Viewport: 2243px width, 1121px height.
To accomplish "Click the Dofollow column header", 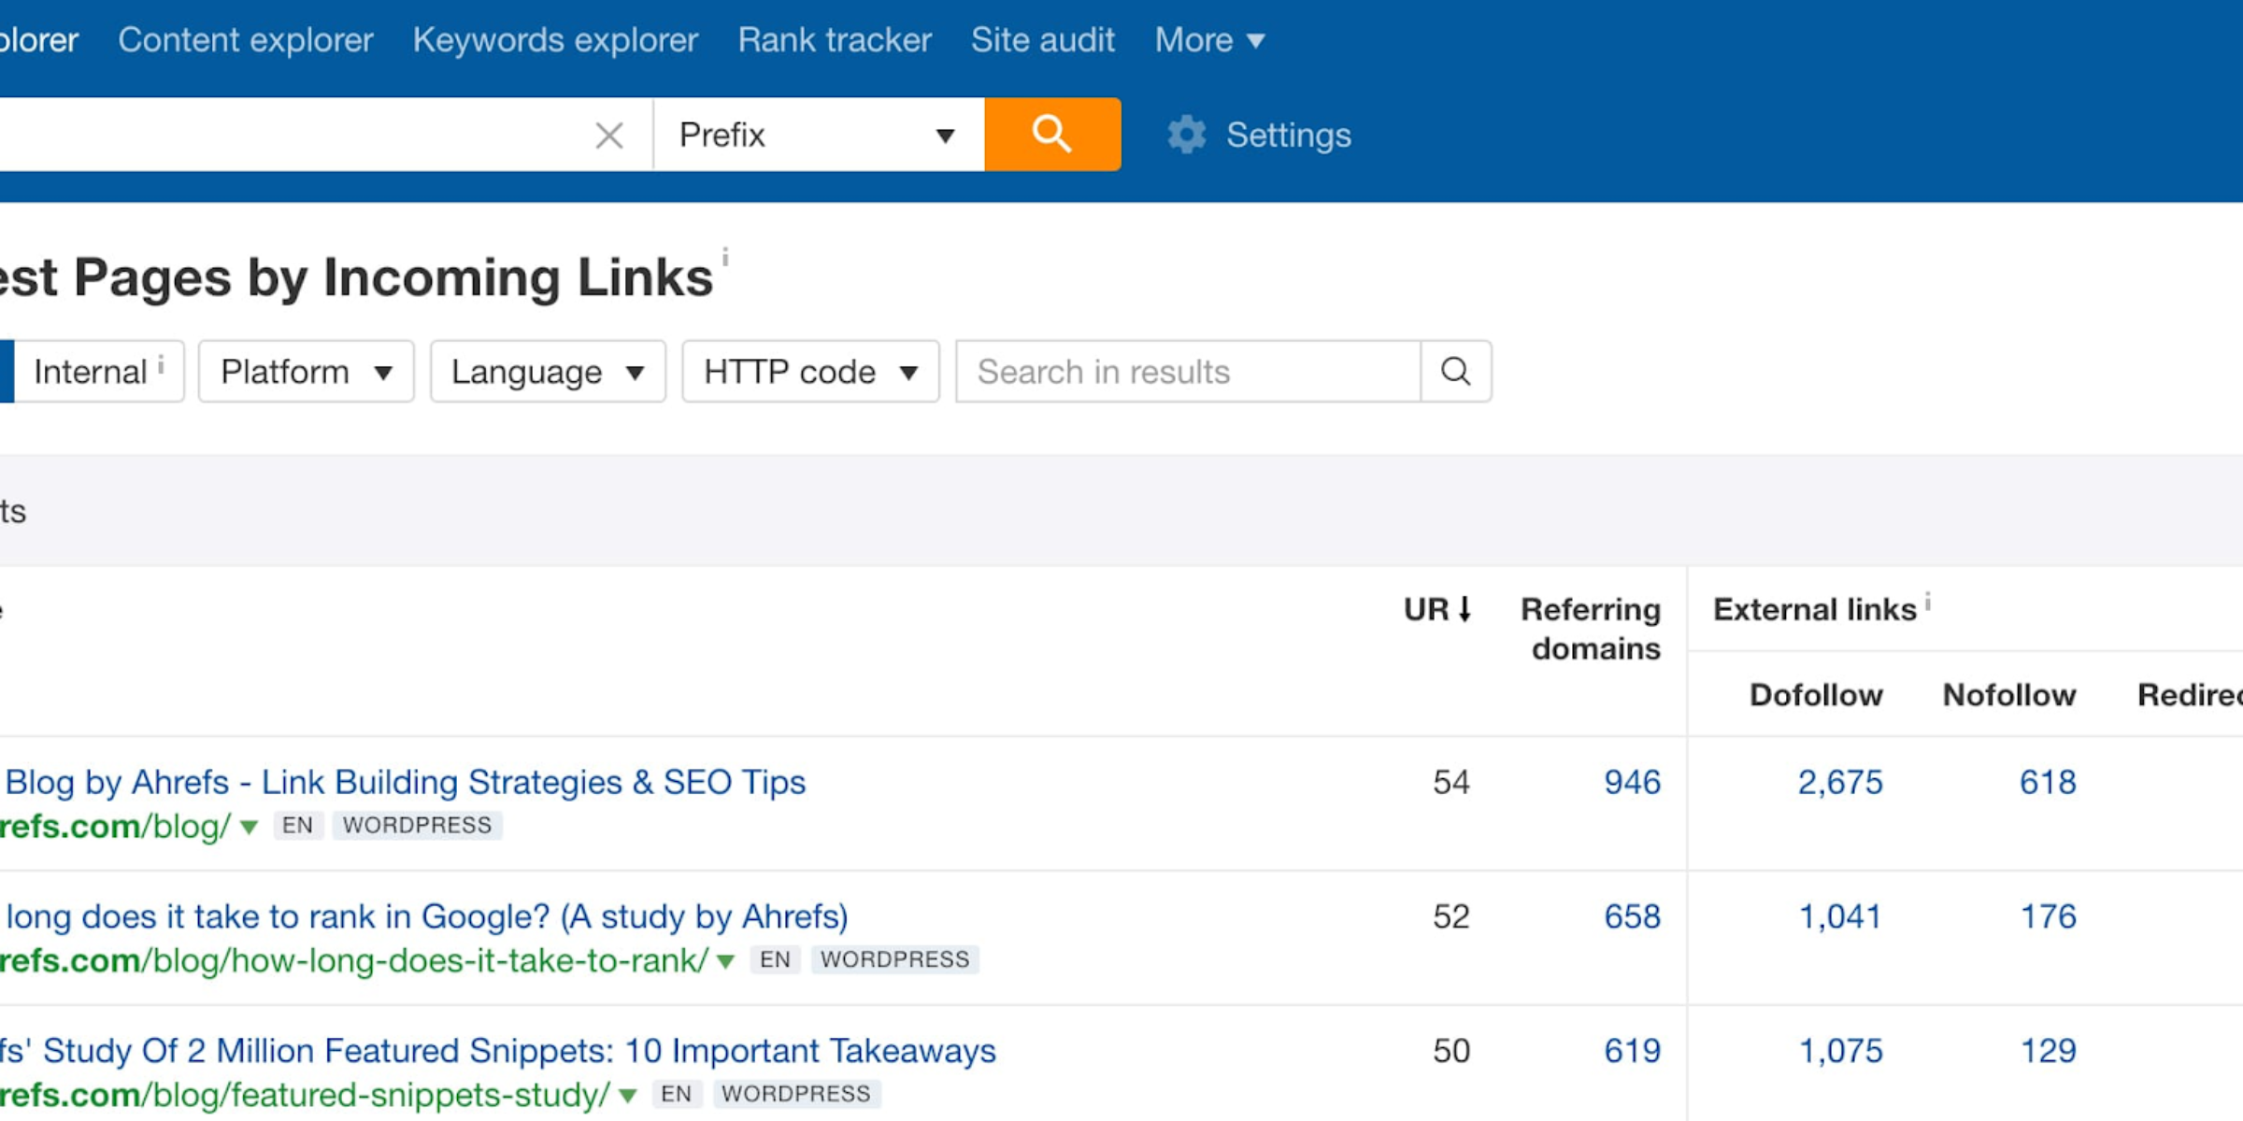I will pyautogui.click(x=1816, y=695).
